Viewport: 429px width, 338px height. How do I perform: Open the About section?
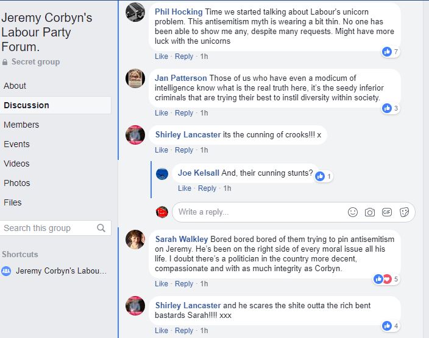point(15,86)
